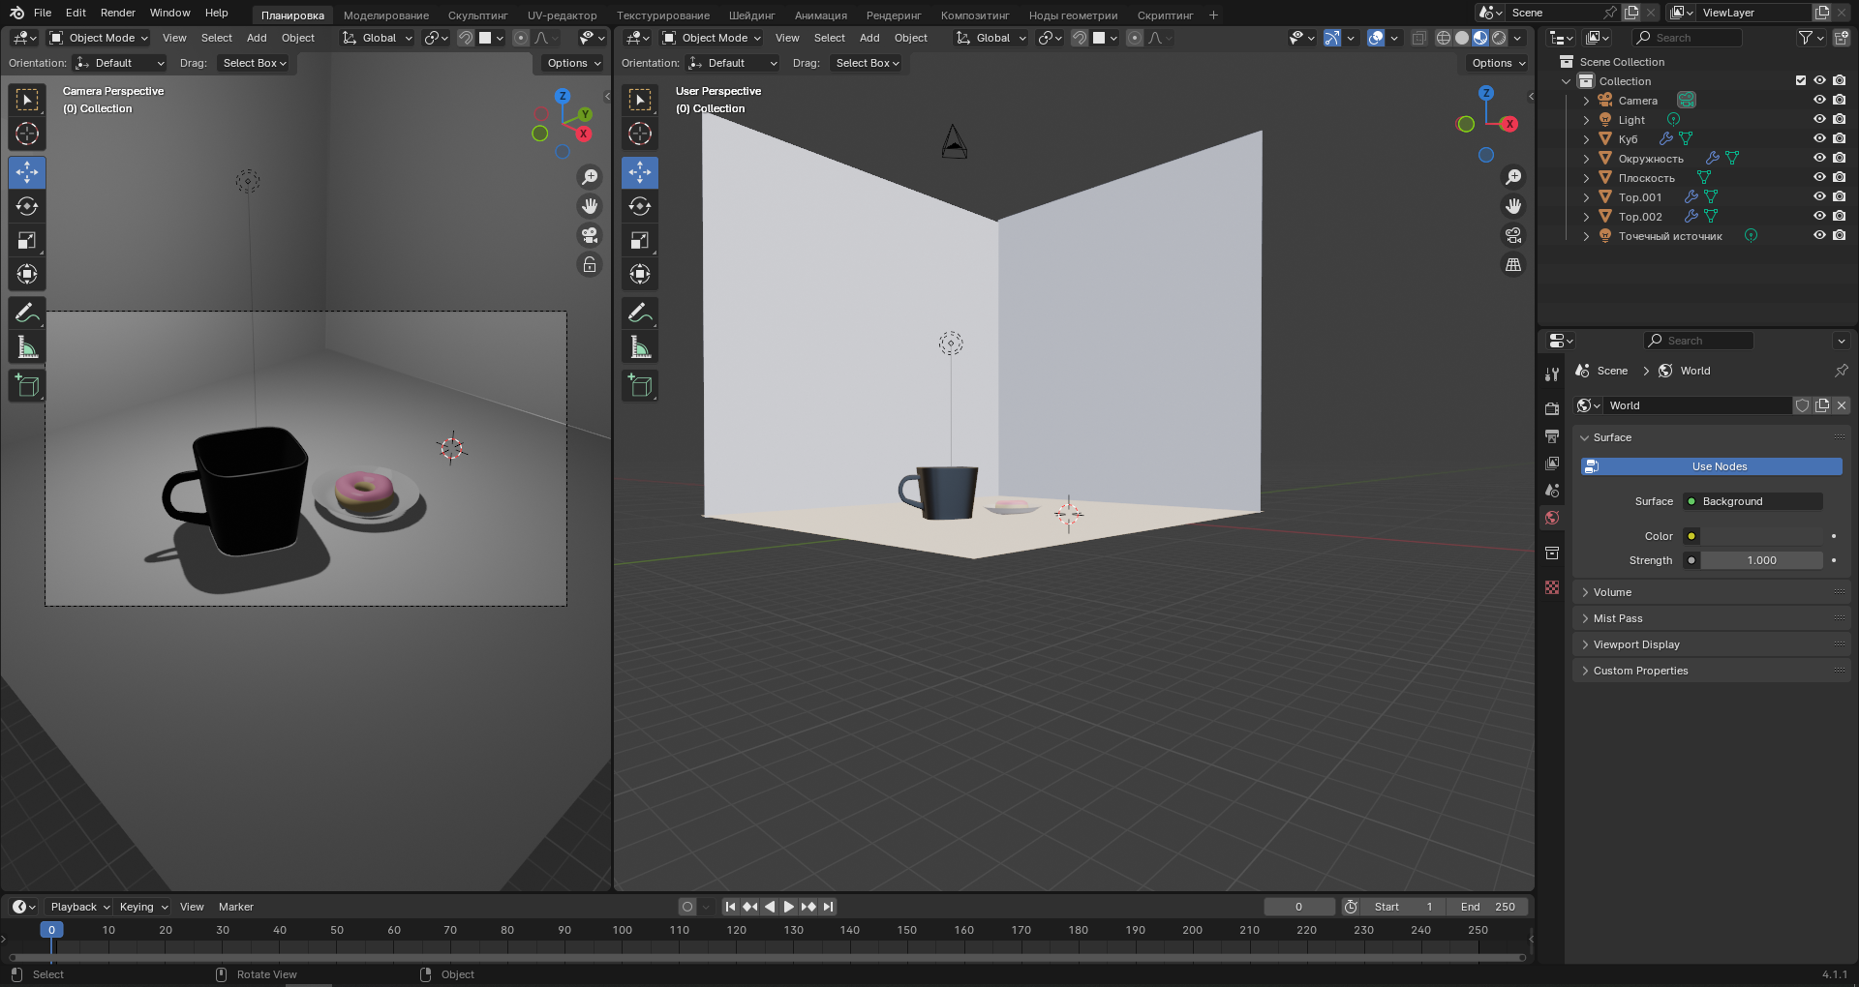Click the End frame field
Image resolution: width=1859 pixels, height=987 pixels.
pos(1487,907)
